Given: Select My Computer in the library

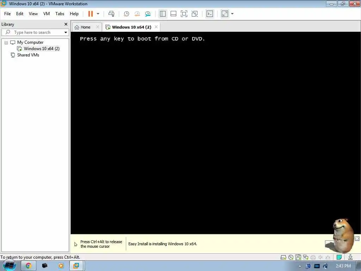Looking at the screenshot, I should (30, 42).
